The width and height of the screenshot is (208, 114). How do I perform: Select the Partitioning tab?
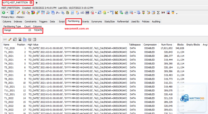[74, 21]
